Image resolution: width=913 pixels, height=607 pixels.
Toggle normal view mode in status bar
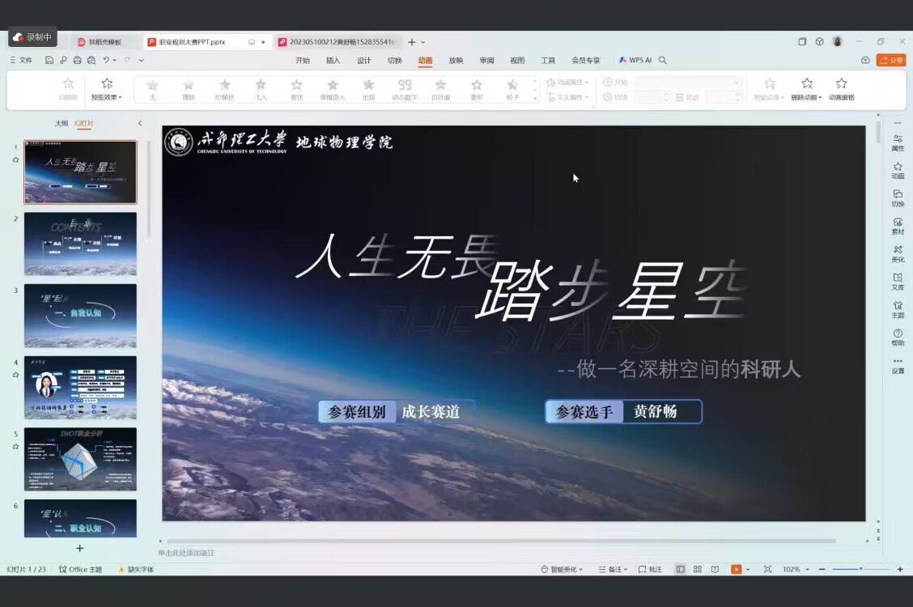[x=680, y=569]
